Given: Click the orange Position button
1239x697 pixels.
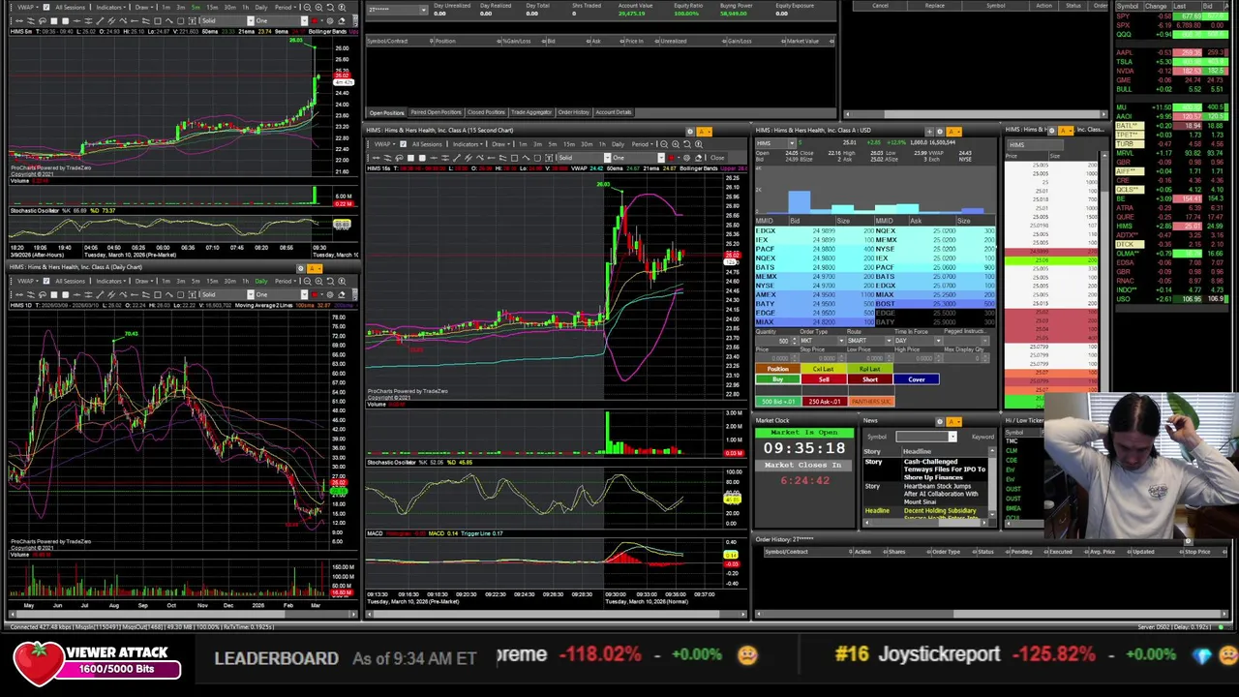Looking at the screenshot, I should pos(778,369).
